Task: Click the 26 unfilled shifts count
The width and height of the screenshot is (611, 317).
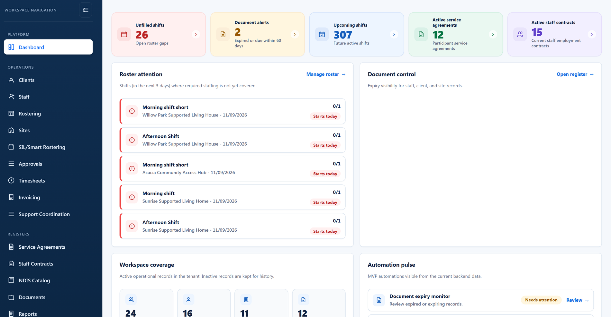Action: 142,35
